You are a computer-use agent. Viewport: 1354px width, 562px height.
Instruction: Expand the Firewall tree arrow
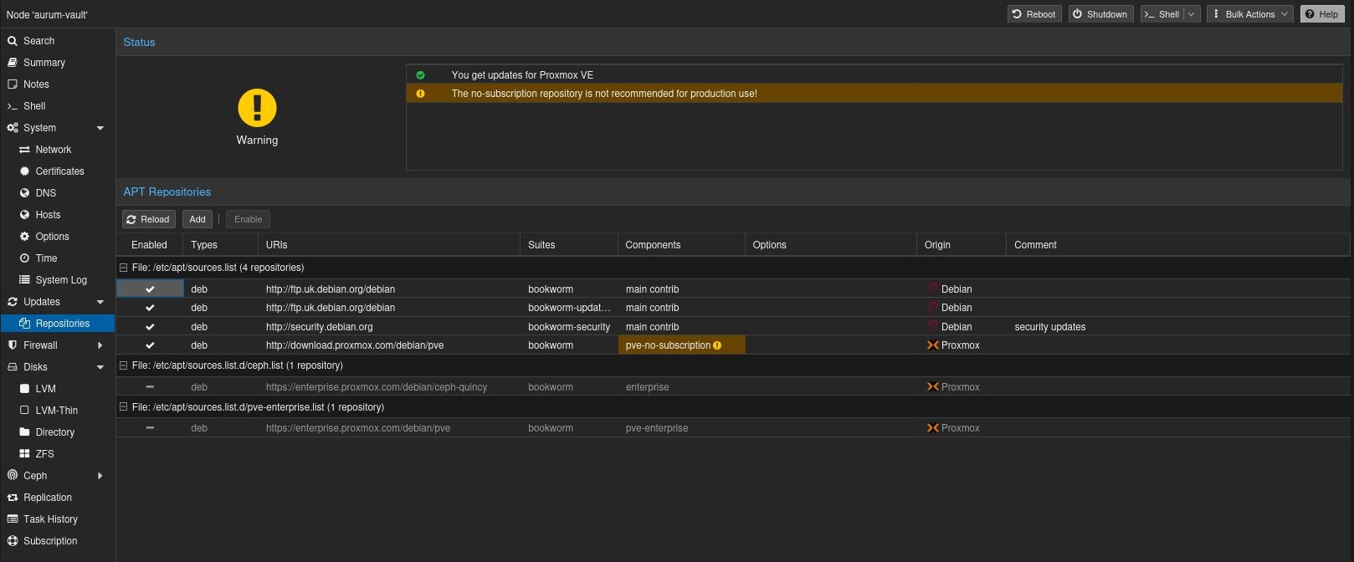(x=100, y=345)
